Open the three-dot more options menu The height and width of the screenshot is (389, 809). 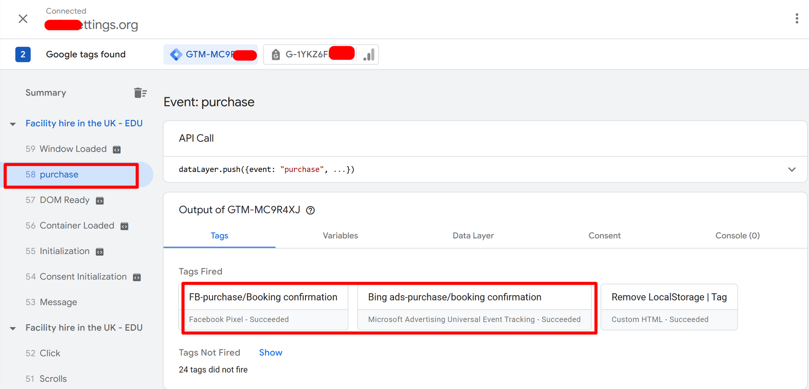(796, 18)
